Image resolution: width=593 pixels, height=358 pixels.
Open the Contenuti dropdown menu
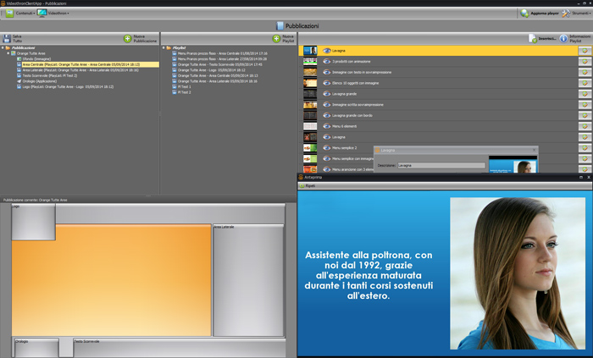click(x=24, y=14)
